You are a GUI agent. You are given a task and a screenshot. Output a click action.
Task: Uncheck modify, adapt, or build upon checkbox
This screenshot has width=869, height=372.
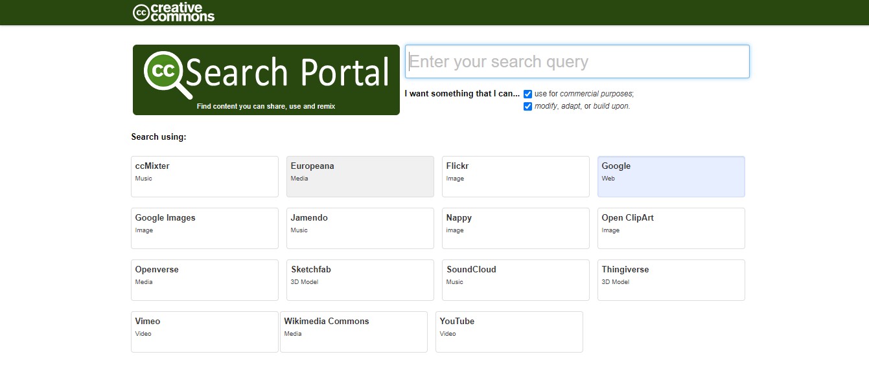pos(527,106)
